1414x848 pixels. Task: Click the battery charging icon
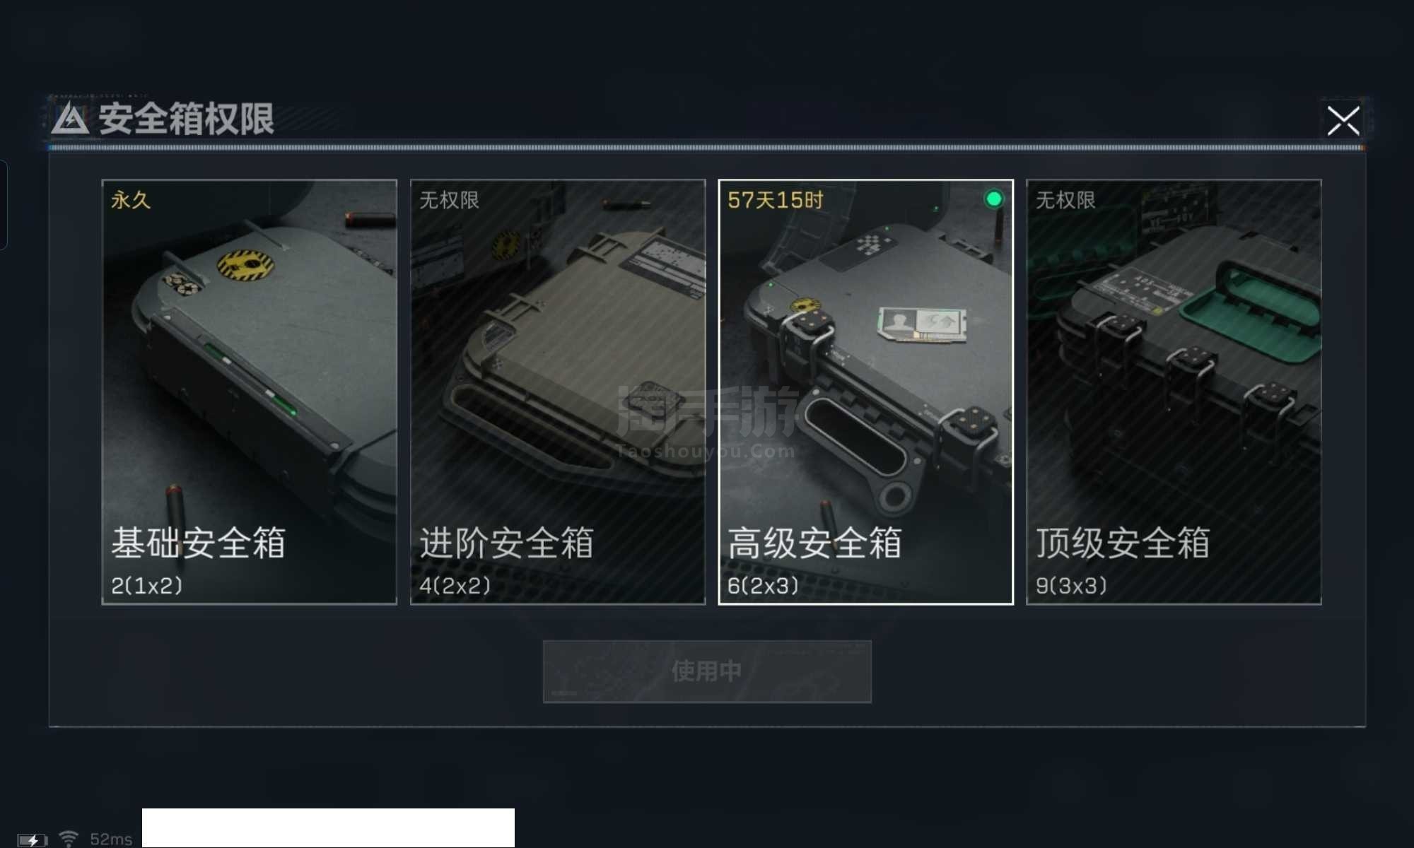coord(32,840)
